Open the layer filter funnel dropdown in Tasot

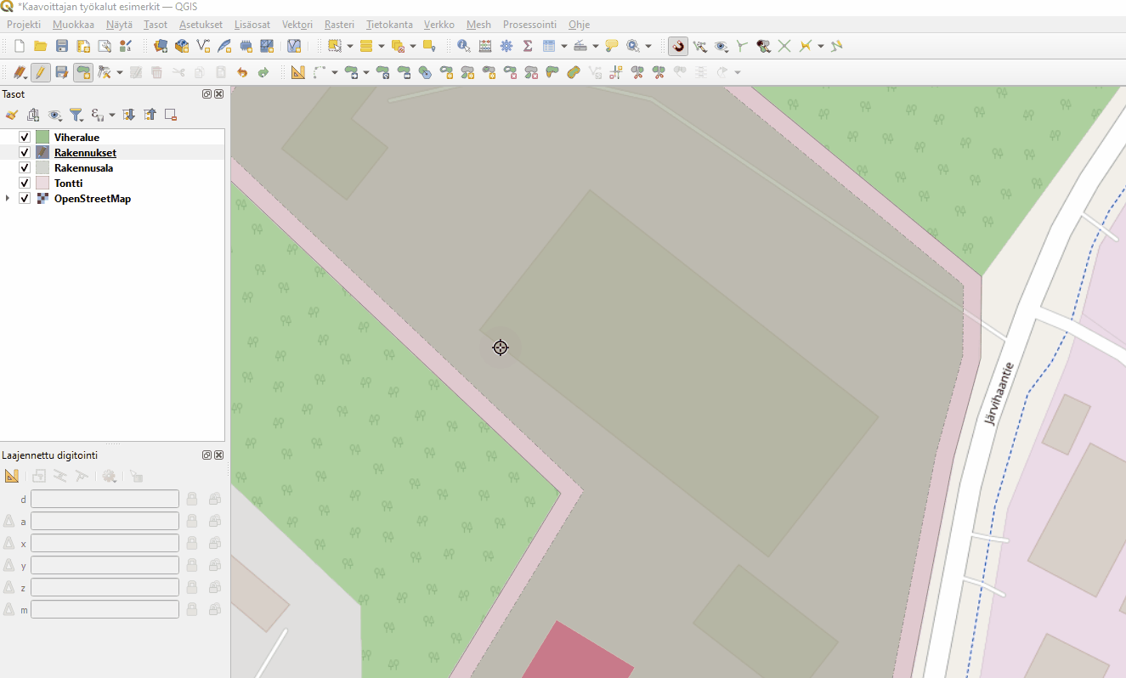point(76,115)
